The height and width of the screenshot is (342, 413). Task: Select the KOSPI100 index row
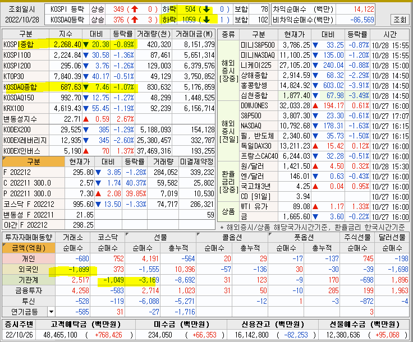(x=108, y=55)
